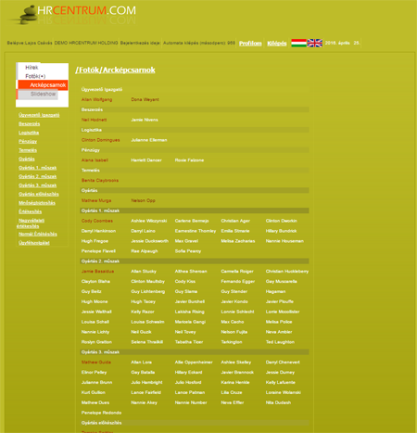Open Christian Huckleberry in Gyártás 2. műszak

pyautogui.click(x=287, y=271)
